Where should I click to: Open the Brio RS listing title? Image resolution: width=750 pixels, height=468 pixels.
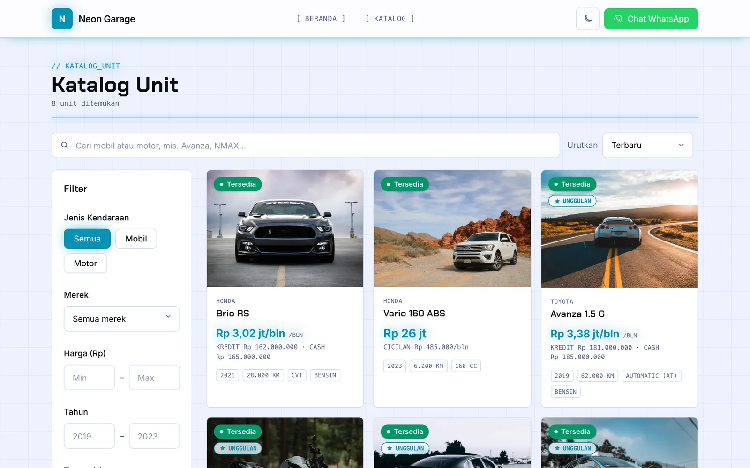tap(232, 314)
